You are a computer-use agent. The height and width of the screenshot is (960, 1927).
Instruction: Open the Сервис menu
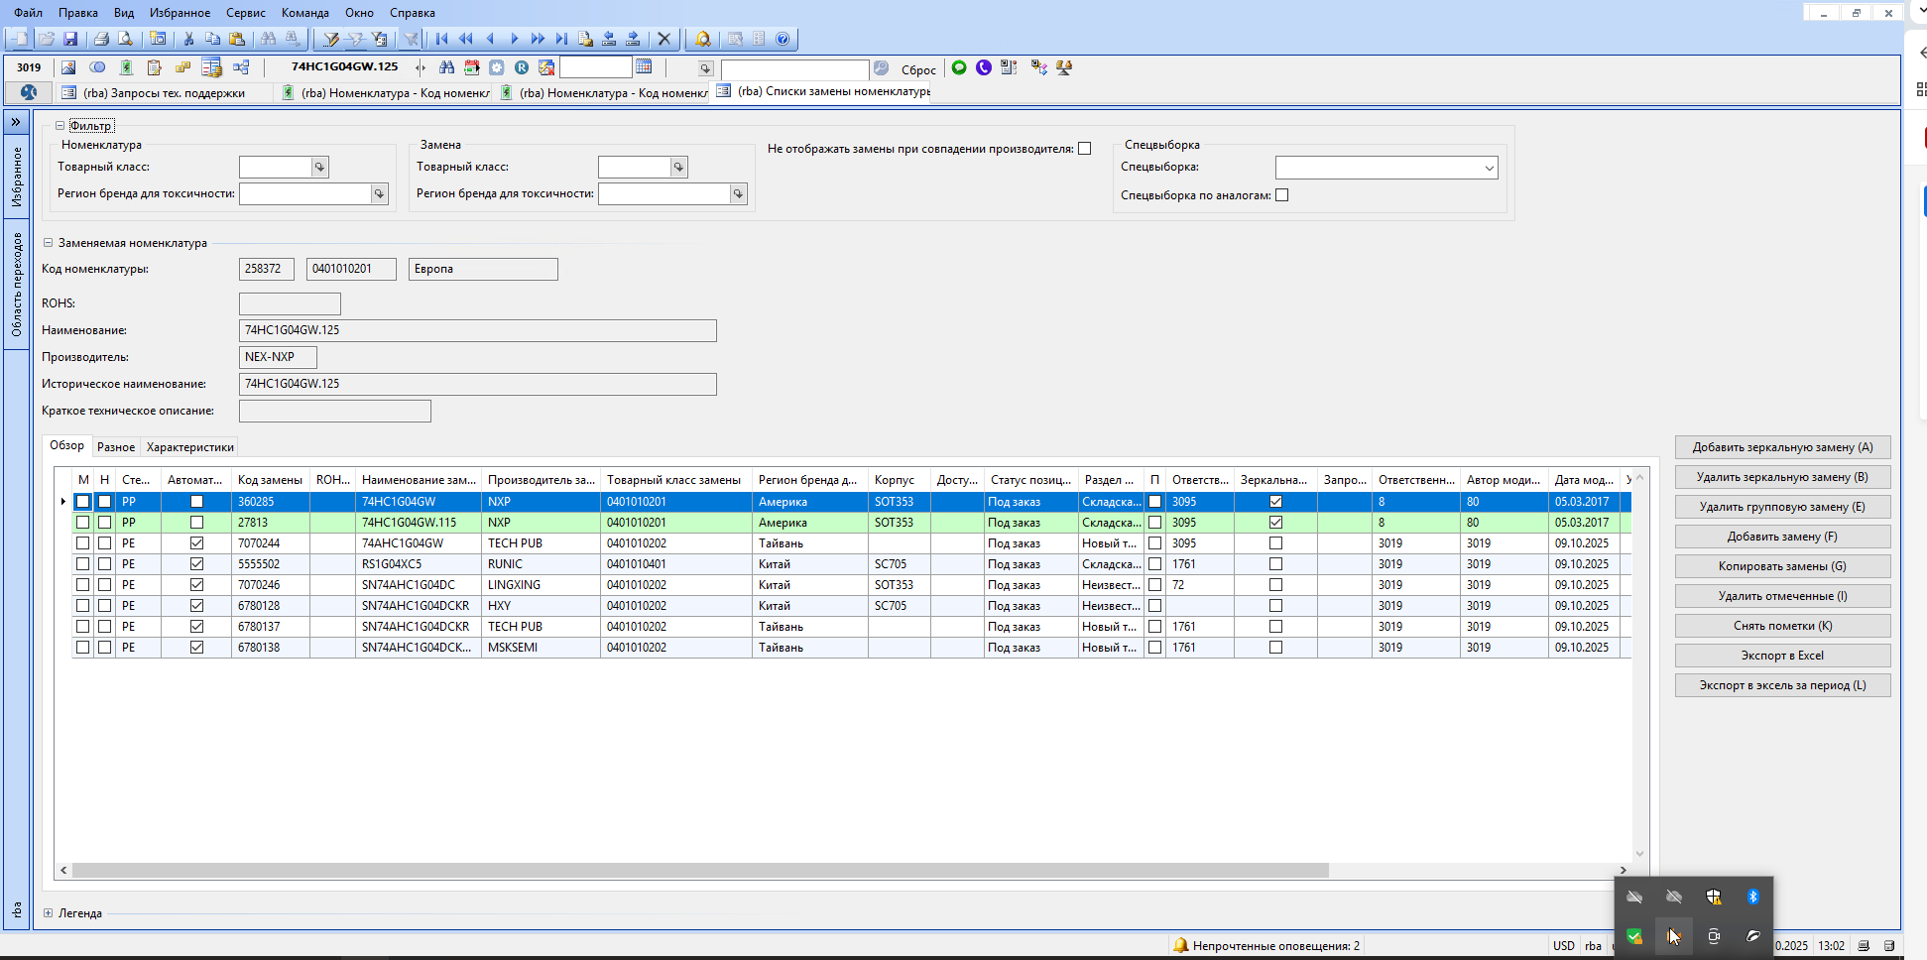click(x=245, y=13)
